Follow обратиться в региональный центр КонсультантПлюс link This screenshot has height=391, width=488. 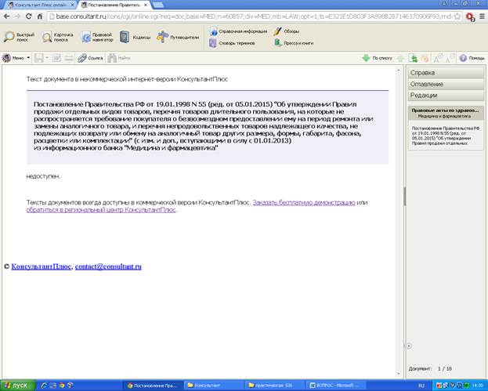click(101, 210)
